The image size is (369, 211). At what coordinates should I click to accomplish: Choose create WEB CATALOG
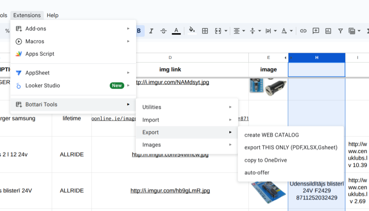[291, 135]
